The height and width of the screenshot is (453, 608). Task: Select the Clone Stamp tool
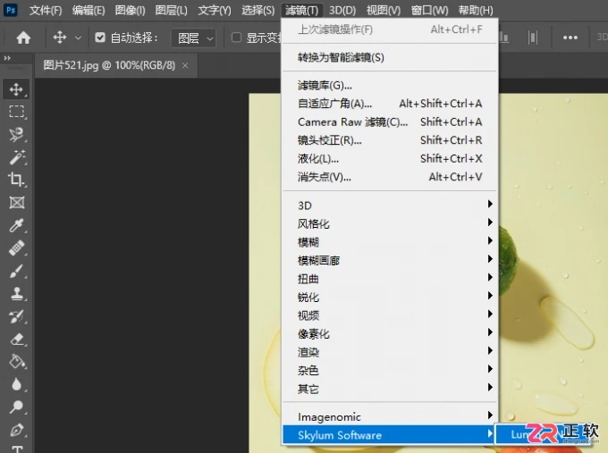[x=16, y=294]
